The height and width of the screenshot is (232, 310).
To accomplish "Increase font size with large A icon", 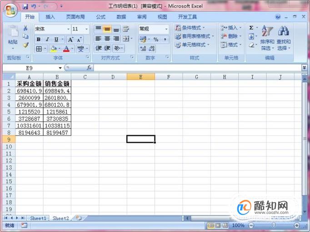I will coord(70,39).
